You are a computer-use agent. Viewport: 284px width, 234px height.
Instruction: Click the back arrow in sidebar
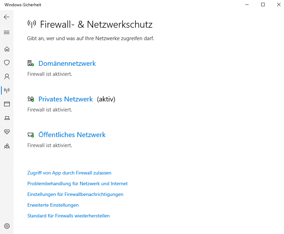click(x=7, y=17)
